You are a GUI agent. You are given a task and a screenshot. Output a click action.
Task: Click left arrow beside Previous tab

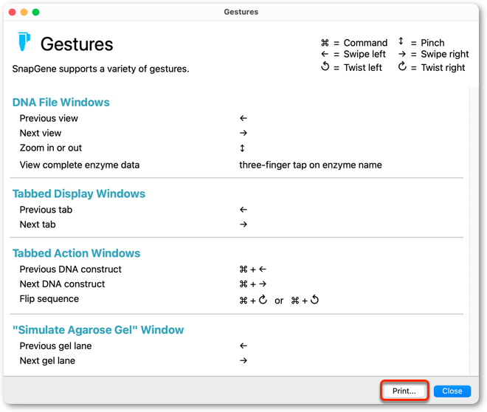coord(243,210)
